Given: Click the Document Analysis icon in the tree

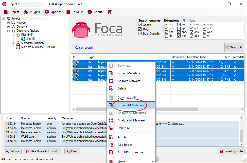Looking at the screenshot, I should pos(13,31).
